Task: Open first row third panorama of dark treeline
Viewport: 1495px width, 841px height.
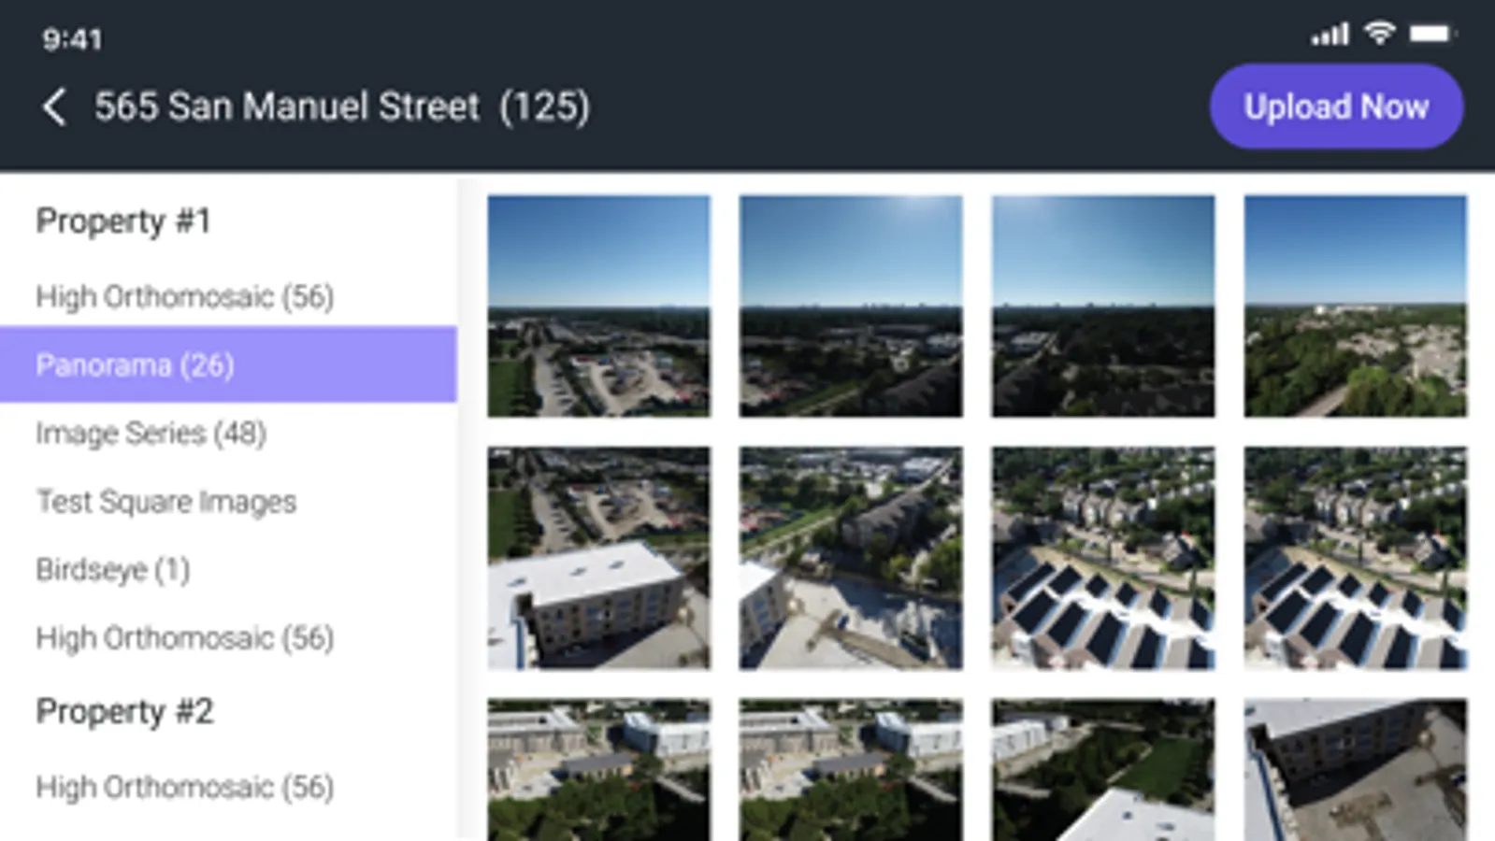Action: pos(1103,306)
